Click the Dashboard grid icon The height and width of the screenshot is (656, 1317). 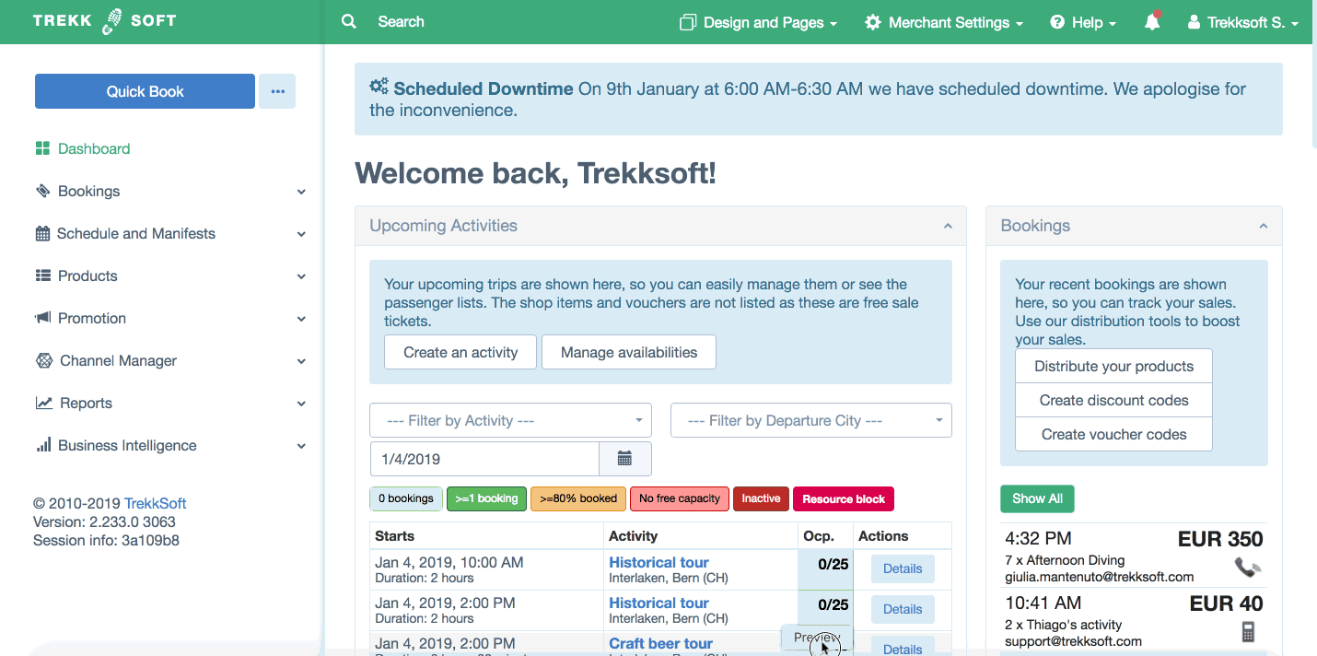[42, 148]
